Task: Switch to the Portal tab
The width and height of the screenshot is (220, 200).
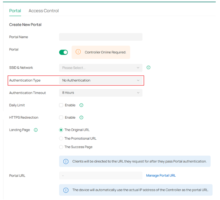Action: click(15, 11)
